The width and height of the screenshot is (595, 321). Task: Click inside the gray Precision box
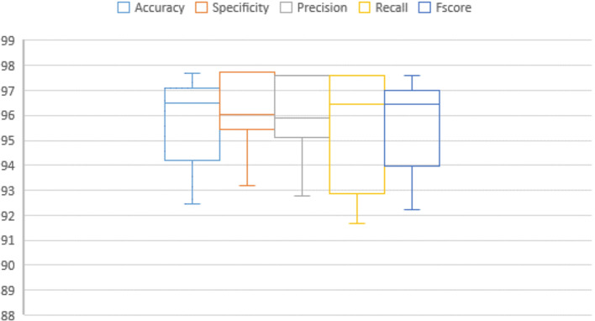click(x=302, y=106)
